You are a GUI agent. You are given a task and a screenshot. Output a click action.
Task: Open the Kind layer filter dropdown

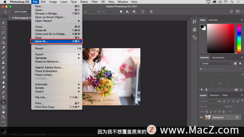pos(208,101)
